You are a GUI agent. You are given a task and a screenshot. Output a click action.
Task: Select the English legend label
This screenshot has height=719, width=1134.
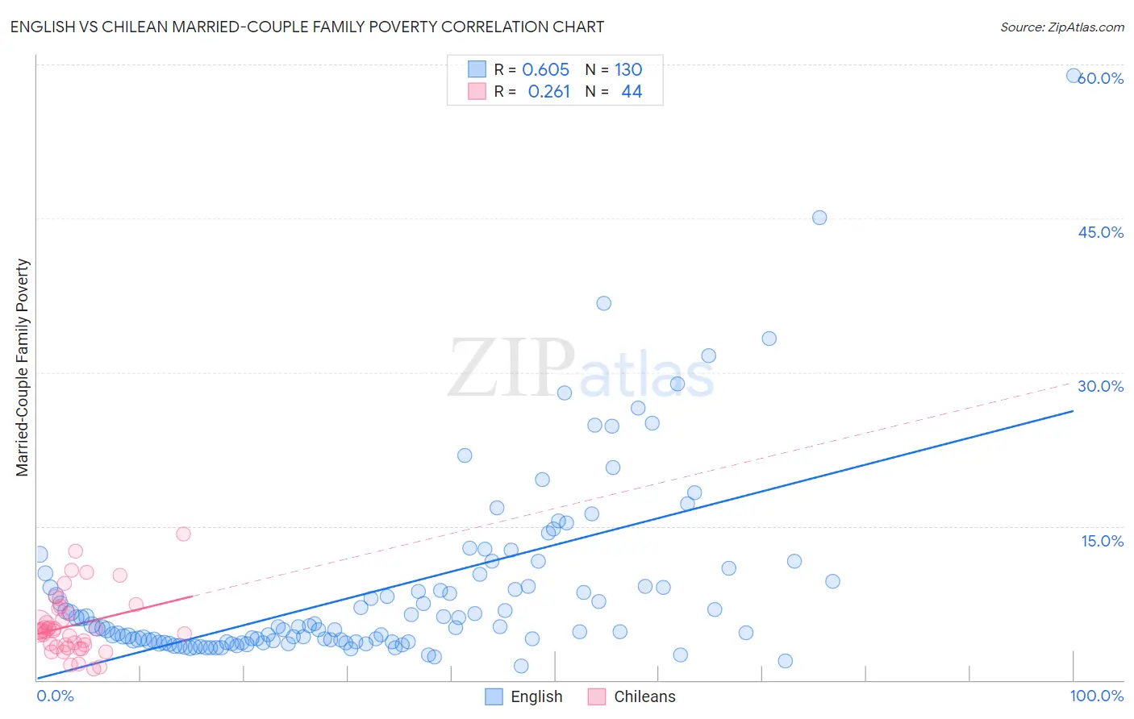(x=536, y=696)
